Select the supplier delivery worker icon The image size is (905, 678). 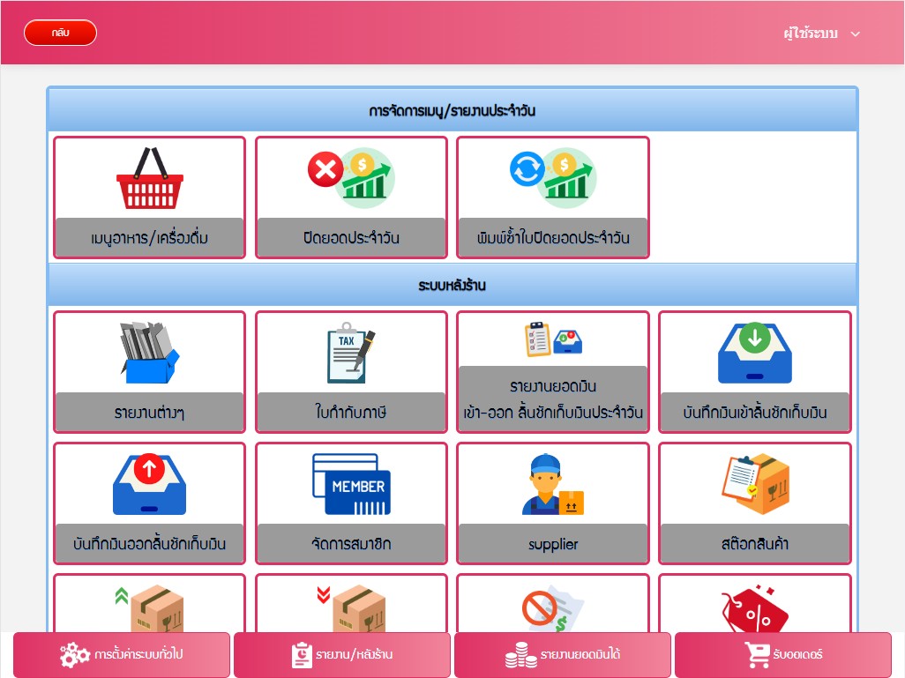pyautogui.click(x=552, y=484)
